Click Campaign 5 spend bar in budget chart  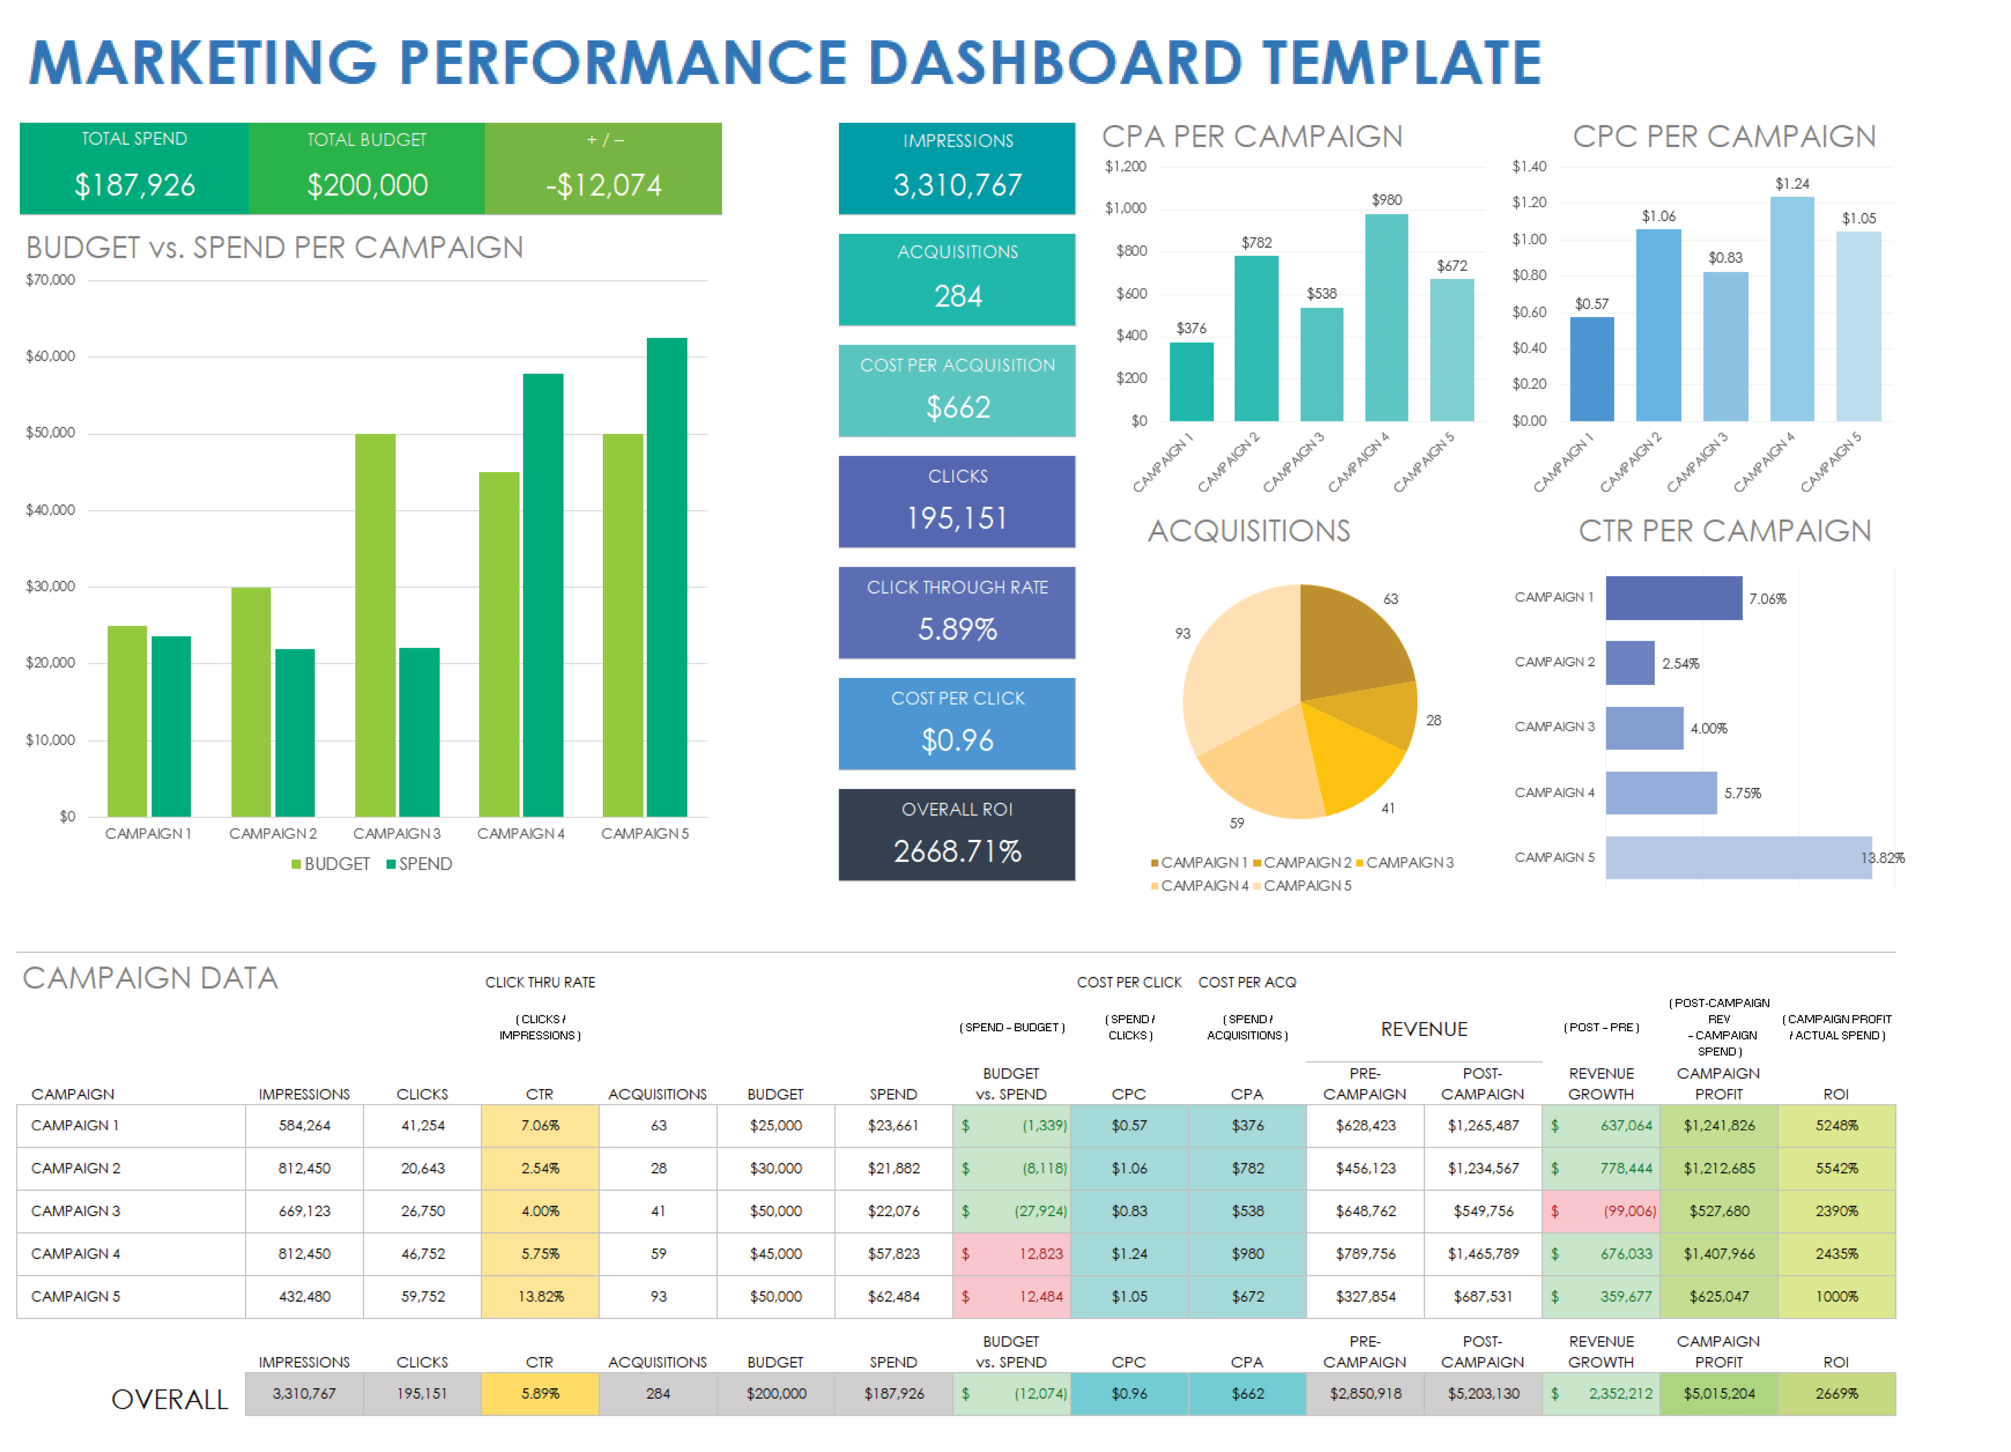tap(667, 577)
